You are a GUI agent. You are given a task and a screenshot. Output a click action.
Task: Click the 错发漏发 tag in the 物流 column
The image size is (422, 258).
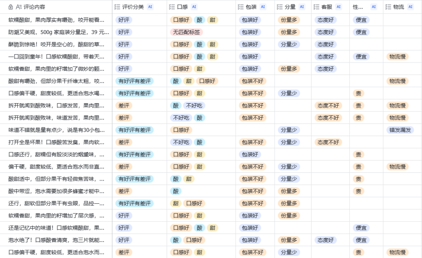(399, 130)
